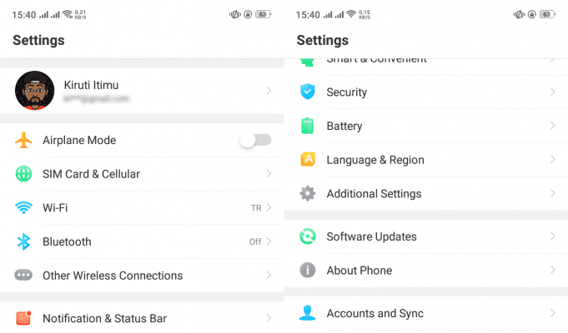Tap the About Phone info icon

[x=308, y=270]
